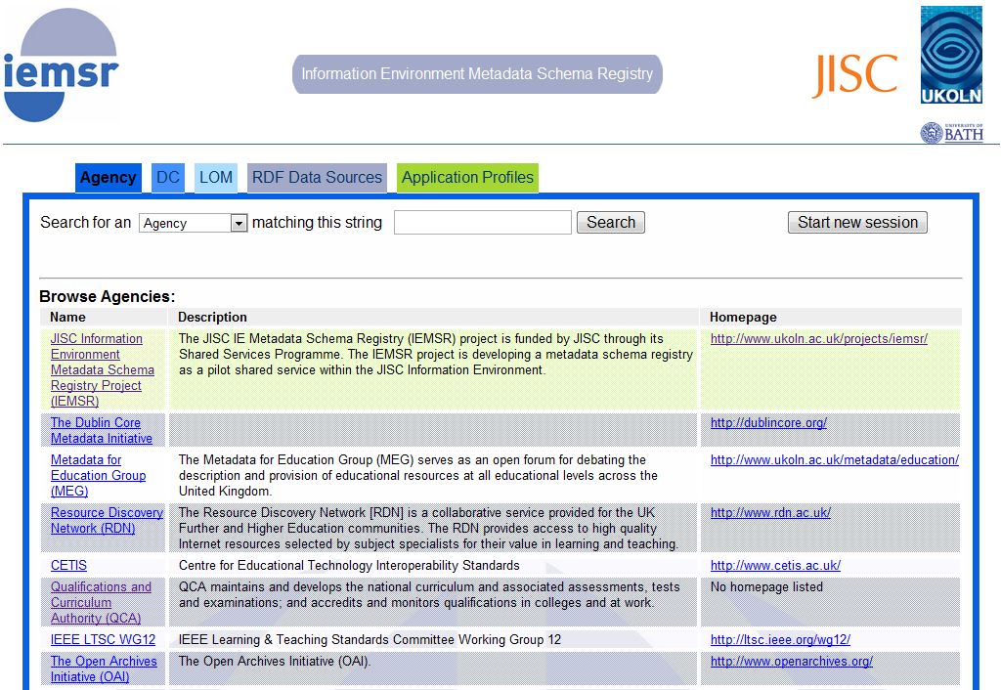The width and height of the screenshot is (1001, 690).
Task: Click 'The Open Archives Initiative (OAI).' description
Action: tap(275, 662)
